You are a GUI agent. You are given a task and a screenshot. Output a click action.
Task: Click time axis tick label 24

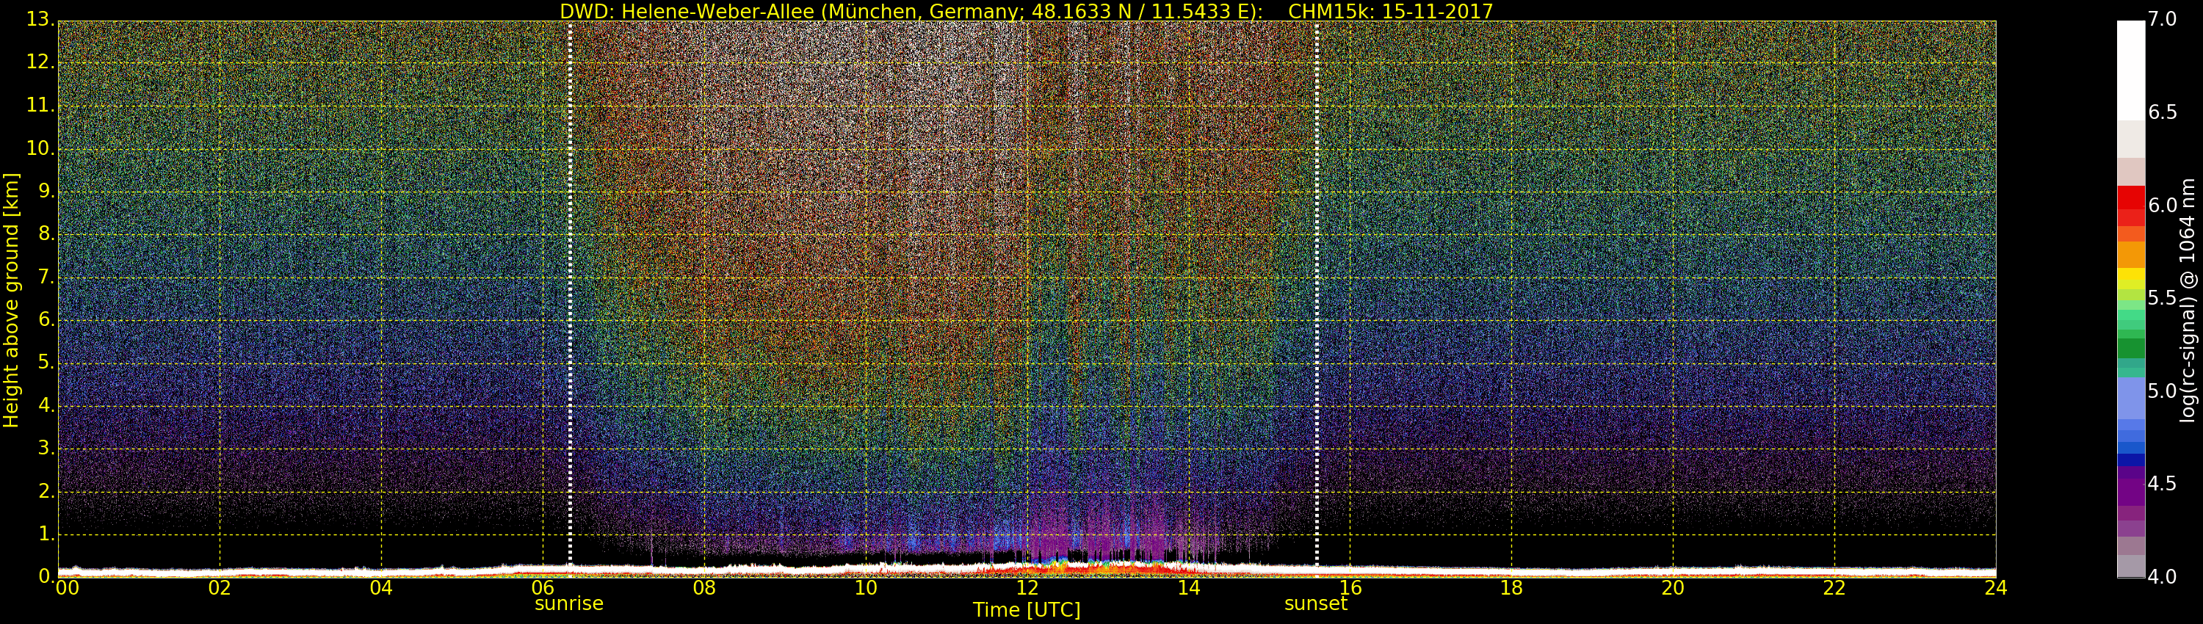point(1996,588)
